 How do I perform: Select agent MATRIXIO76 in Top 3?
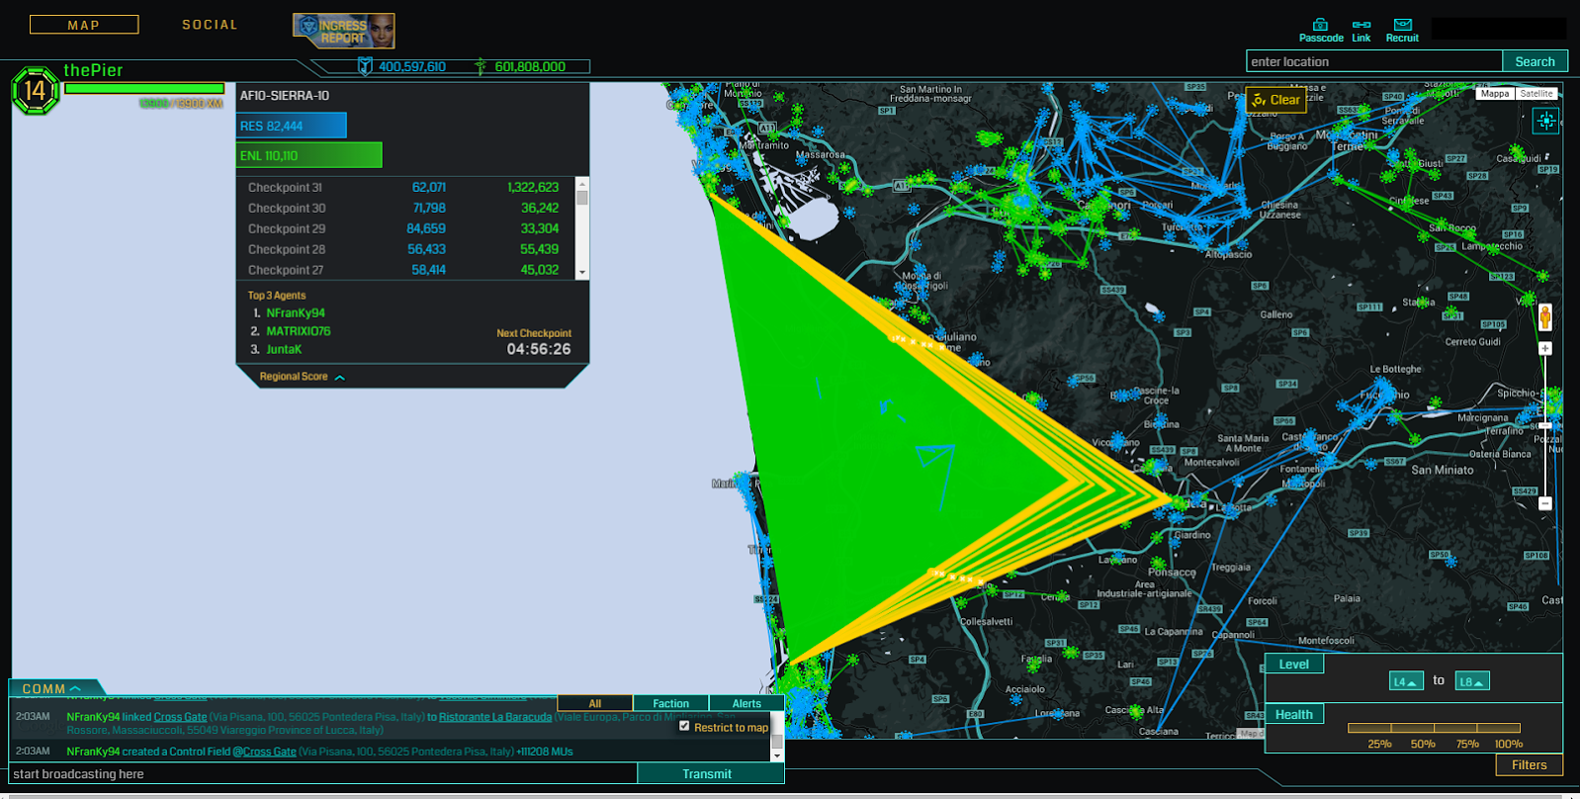click(299, 331)
